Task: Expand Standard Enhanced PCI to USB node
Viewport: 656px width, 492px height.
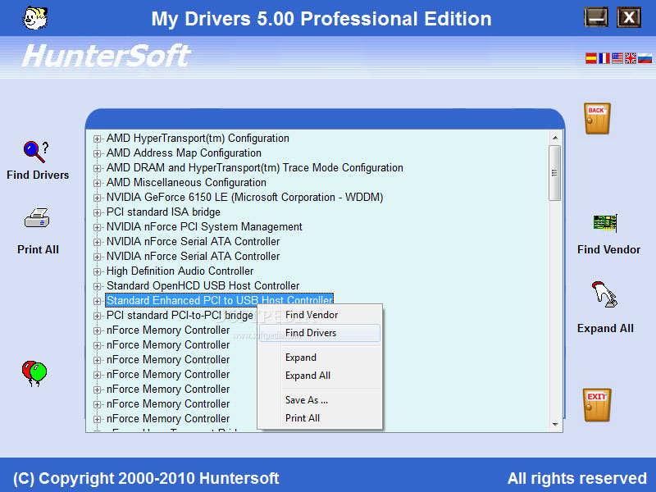Action: coord(97,301)
